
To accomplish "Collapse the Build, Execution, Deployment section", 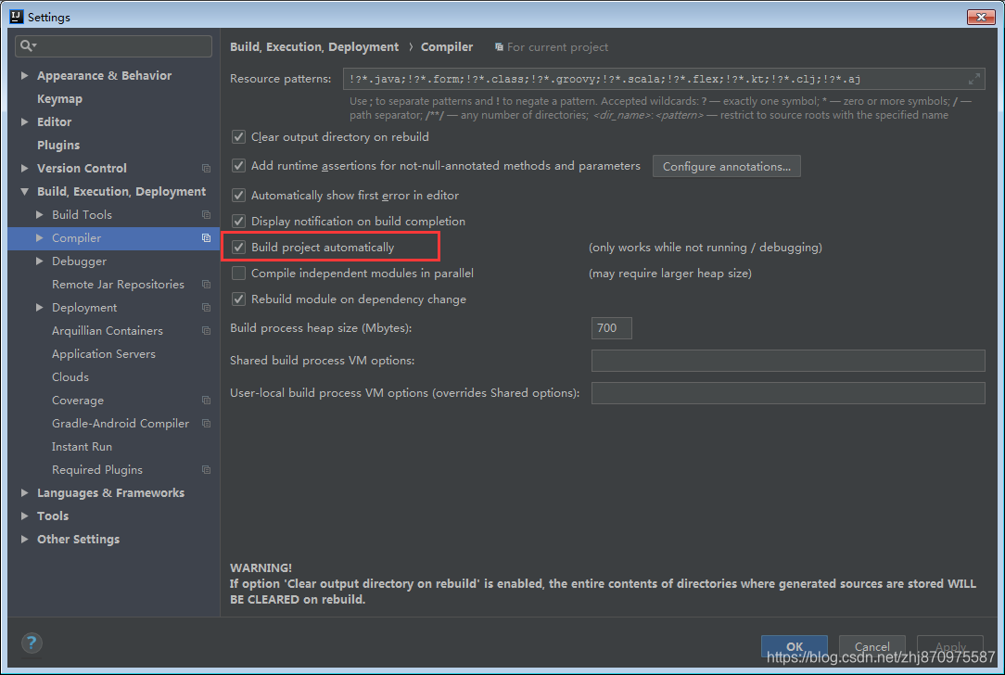I will pos(22,191).
